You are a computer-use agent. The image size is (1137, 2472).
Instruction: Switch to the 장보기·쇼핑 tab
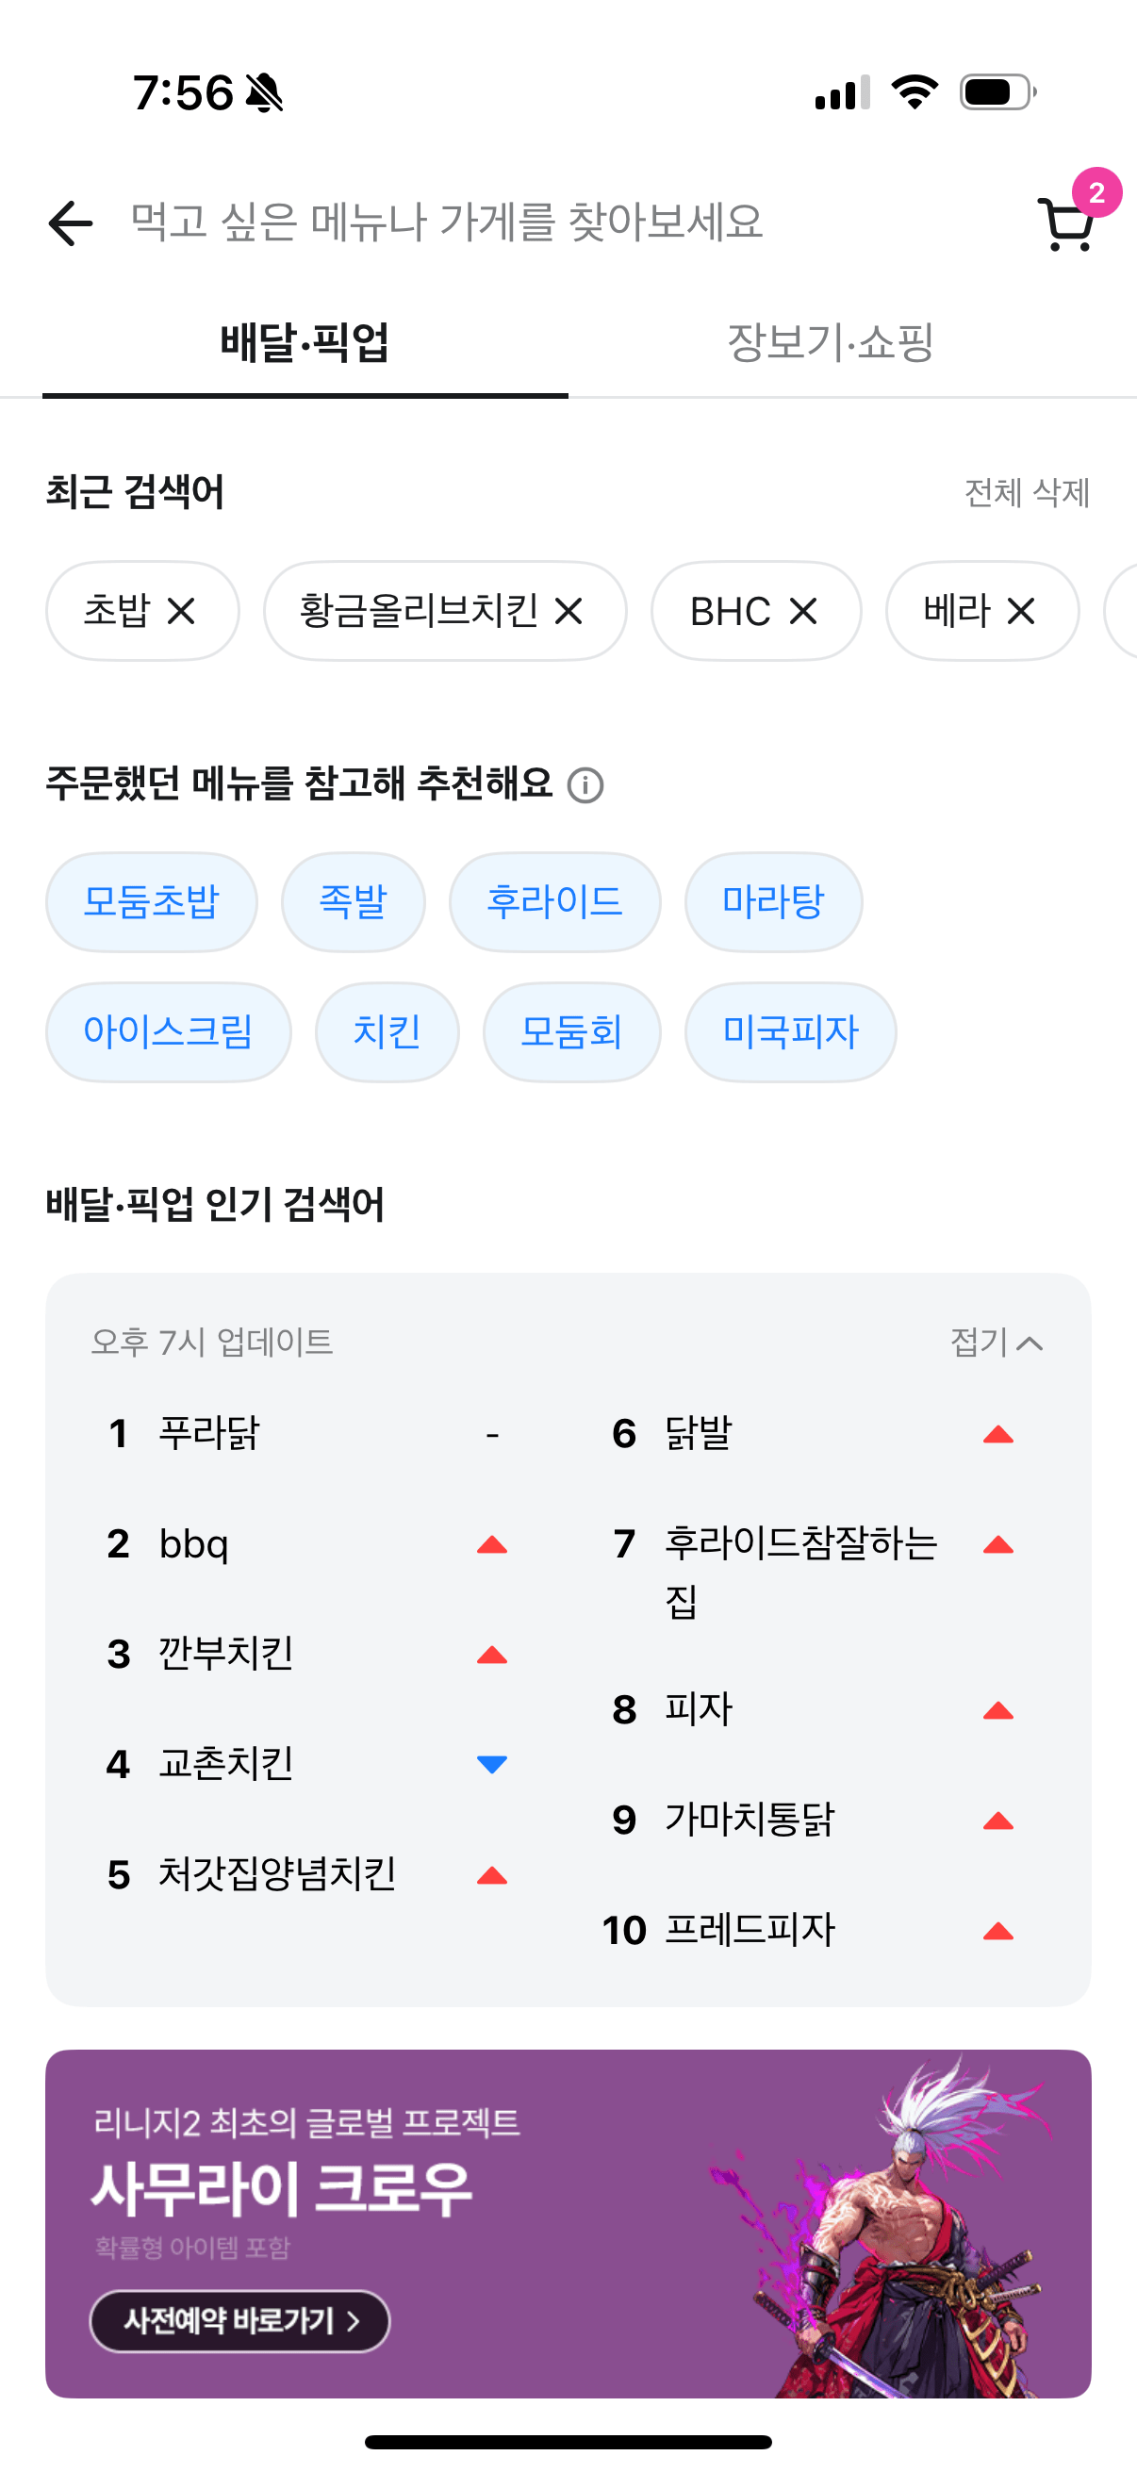click(x=830, y=342)
